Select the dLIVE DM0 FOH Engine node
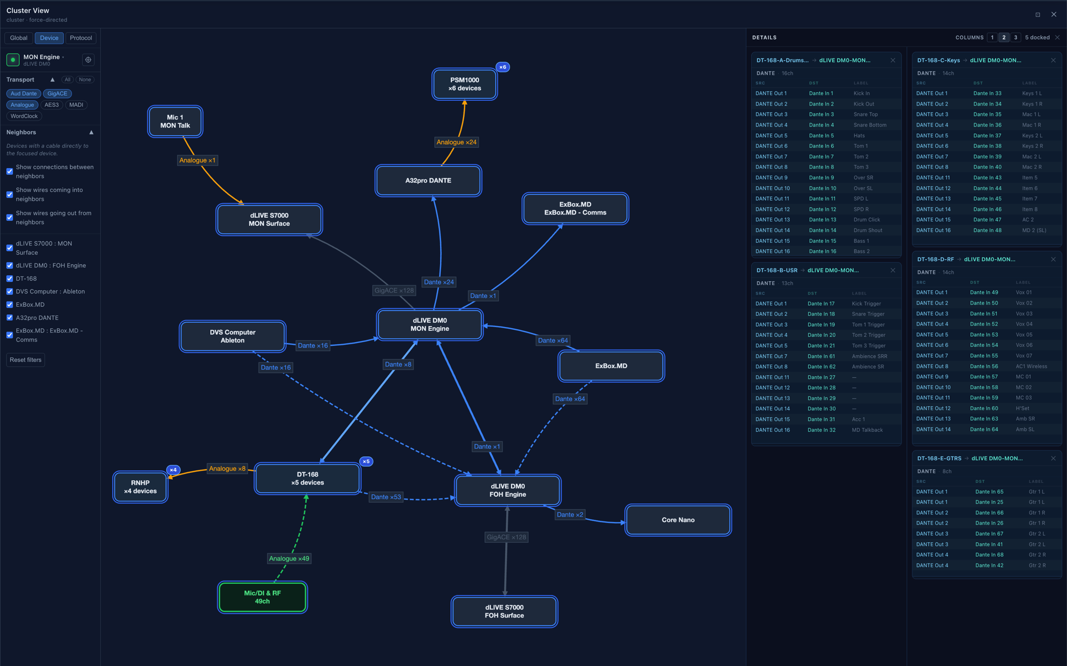Image resolution: width=1067 pixels, height=666 pixels. click(x=507, y=490)
